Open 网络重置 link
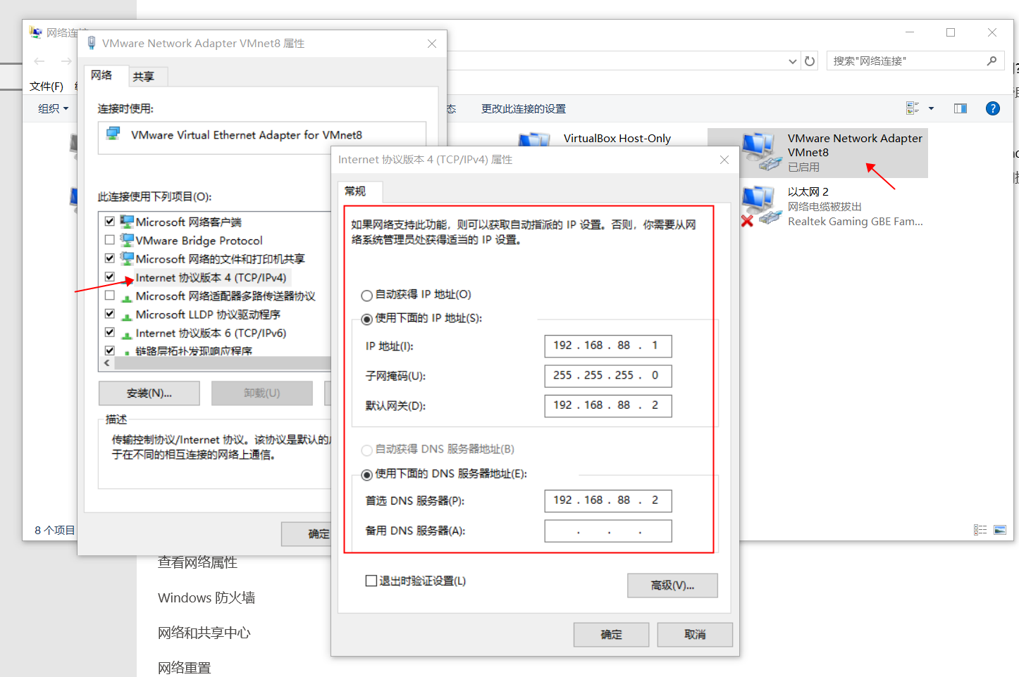The image size is (1019, 677). [185, 668]
